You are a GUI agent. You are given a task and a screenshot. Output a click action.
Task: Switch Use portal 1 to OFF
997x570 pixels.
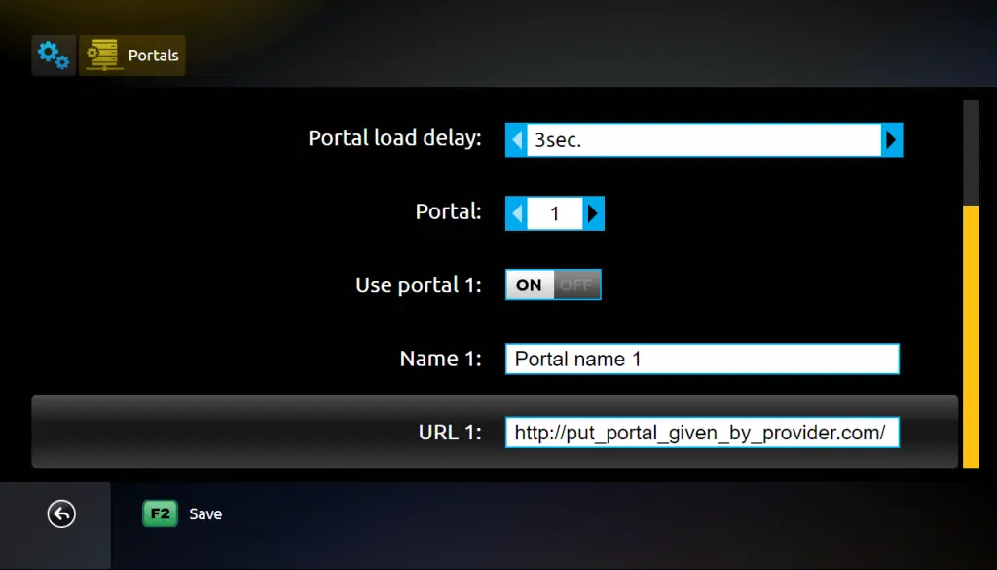[576, 285]
